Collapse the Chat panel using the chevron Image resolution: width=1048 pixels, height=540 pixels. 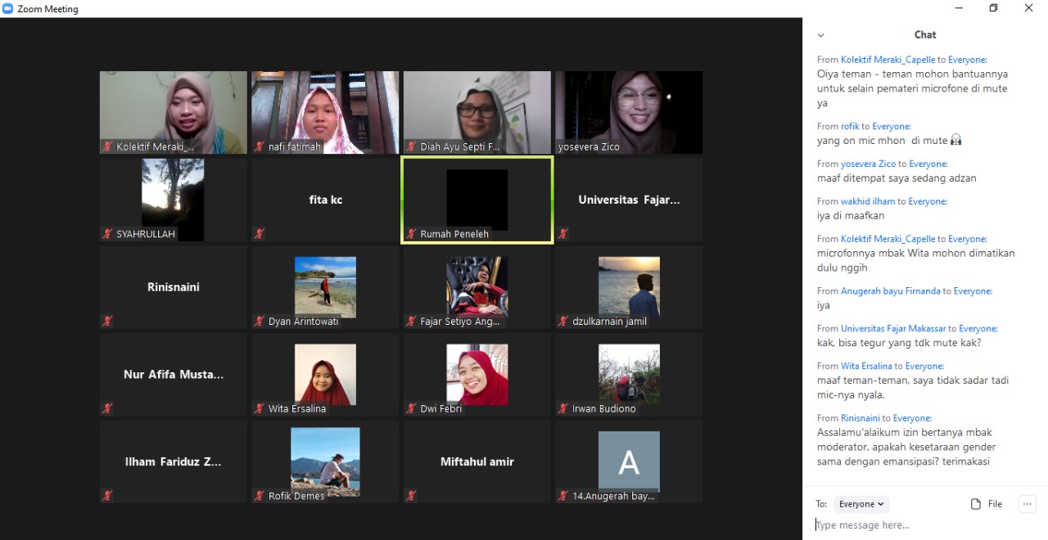pyautogui.click(x=820, y=35)
